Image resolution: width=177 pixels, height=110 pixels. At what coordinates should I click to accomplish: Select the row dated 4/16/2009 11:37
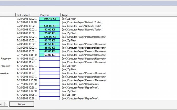[x=27, y=66]
